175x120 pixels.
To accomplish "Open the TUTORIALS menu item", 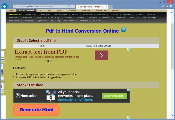I will click(x=72, y=10).
